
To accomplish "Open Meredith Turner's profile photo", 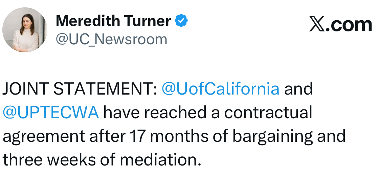I will coord(25,30).
